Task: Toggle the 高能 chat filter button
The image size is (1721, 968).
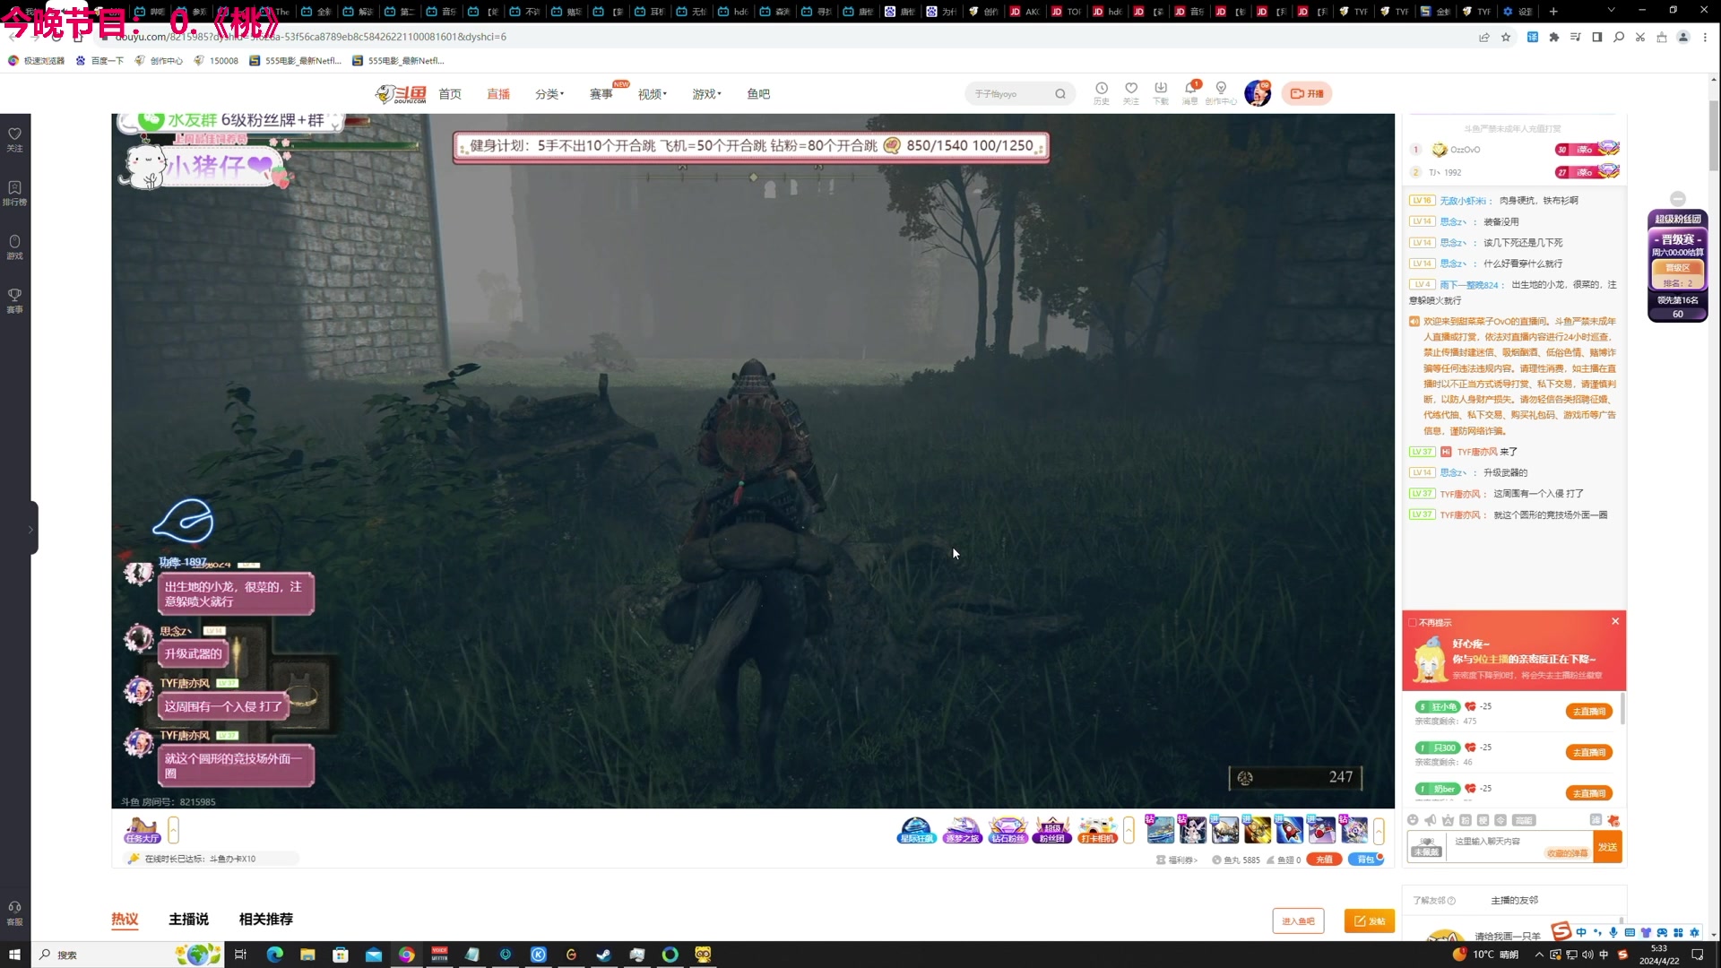Action: tap(1524, 820)
